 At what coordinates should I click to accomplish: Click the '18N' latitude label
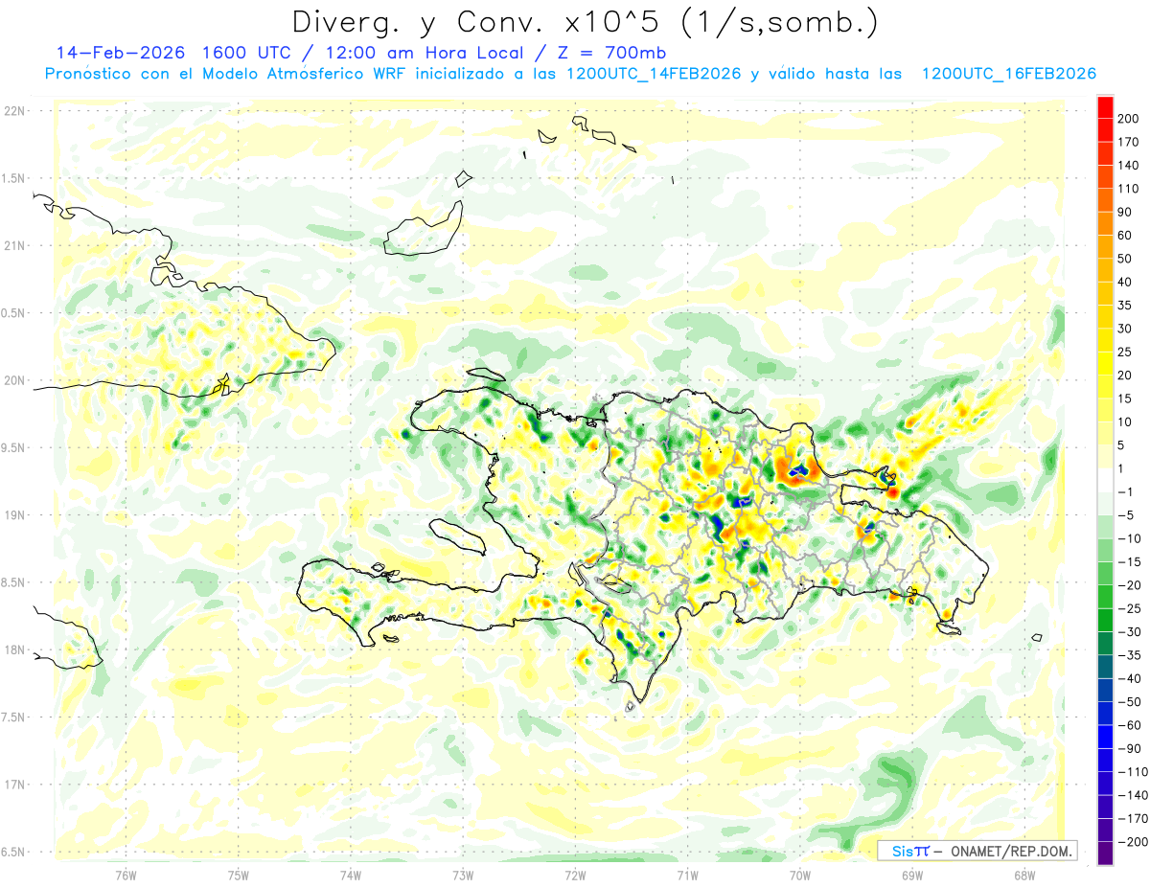[x=14, y=649]
